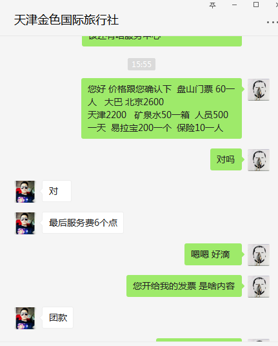Viewport: 278px width, 346px height.
Task: Maximize the WeChat chat window
Action: (256, 5)
